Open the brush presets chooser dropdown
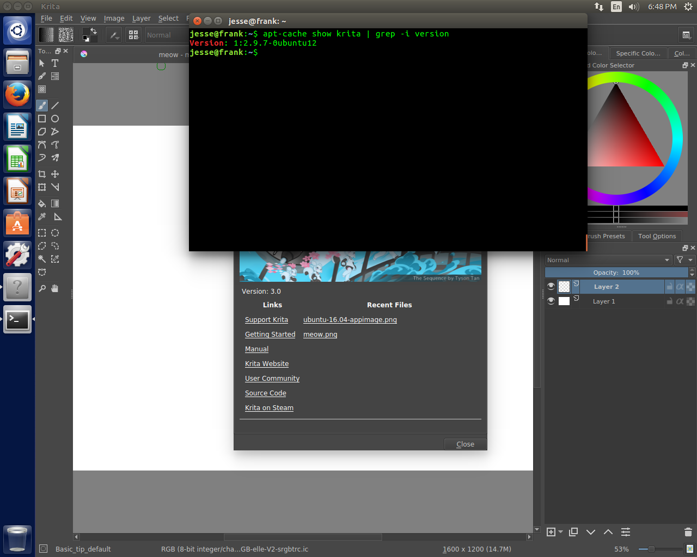The width and height of the screenshot is (697, 557). click(133, 35)
